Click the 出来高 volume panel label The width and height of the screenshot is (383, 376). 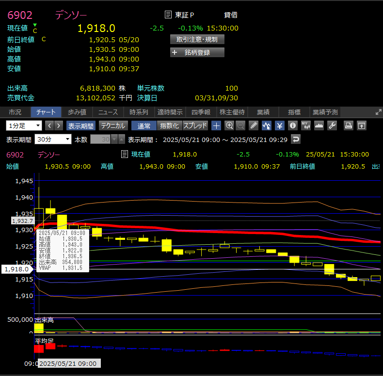coord(44,320)
